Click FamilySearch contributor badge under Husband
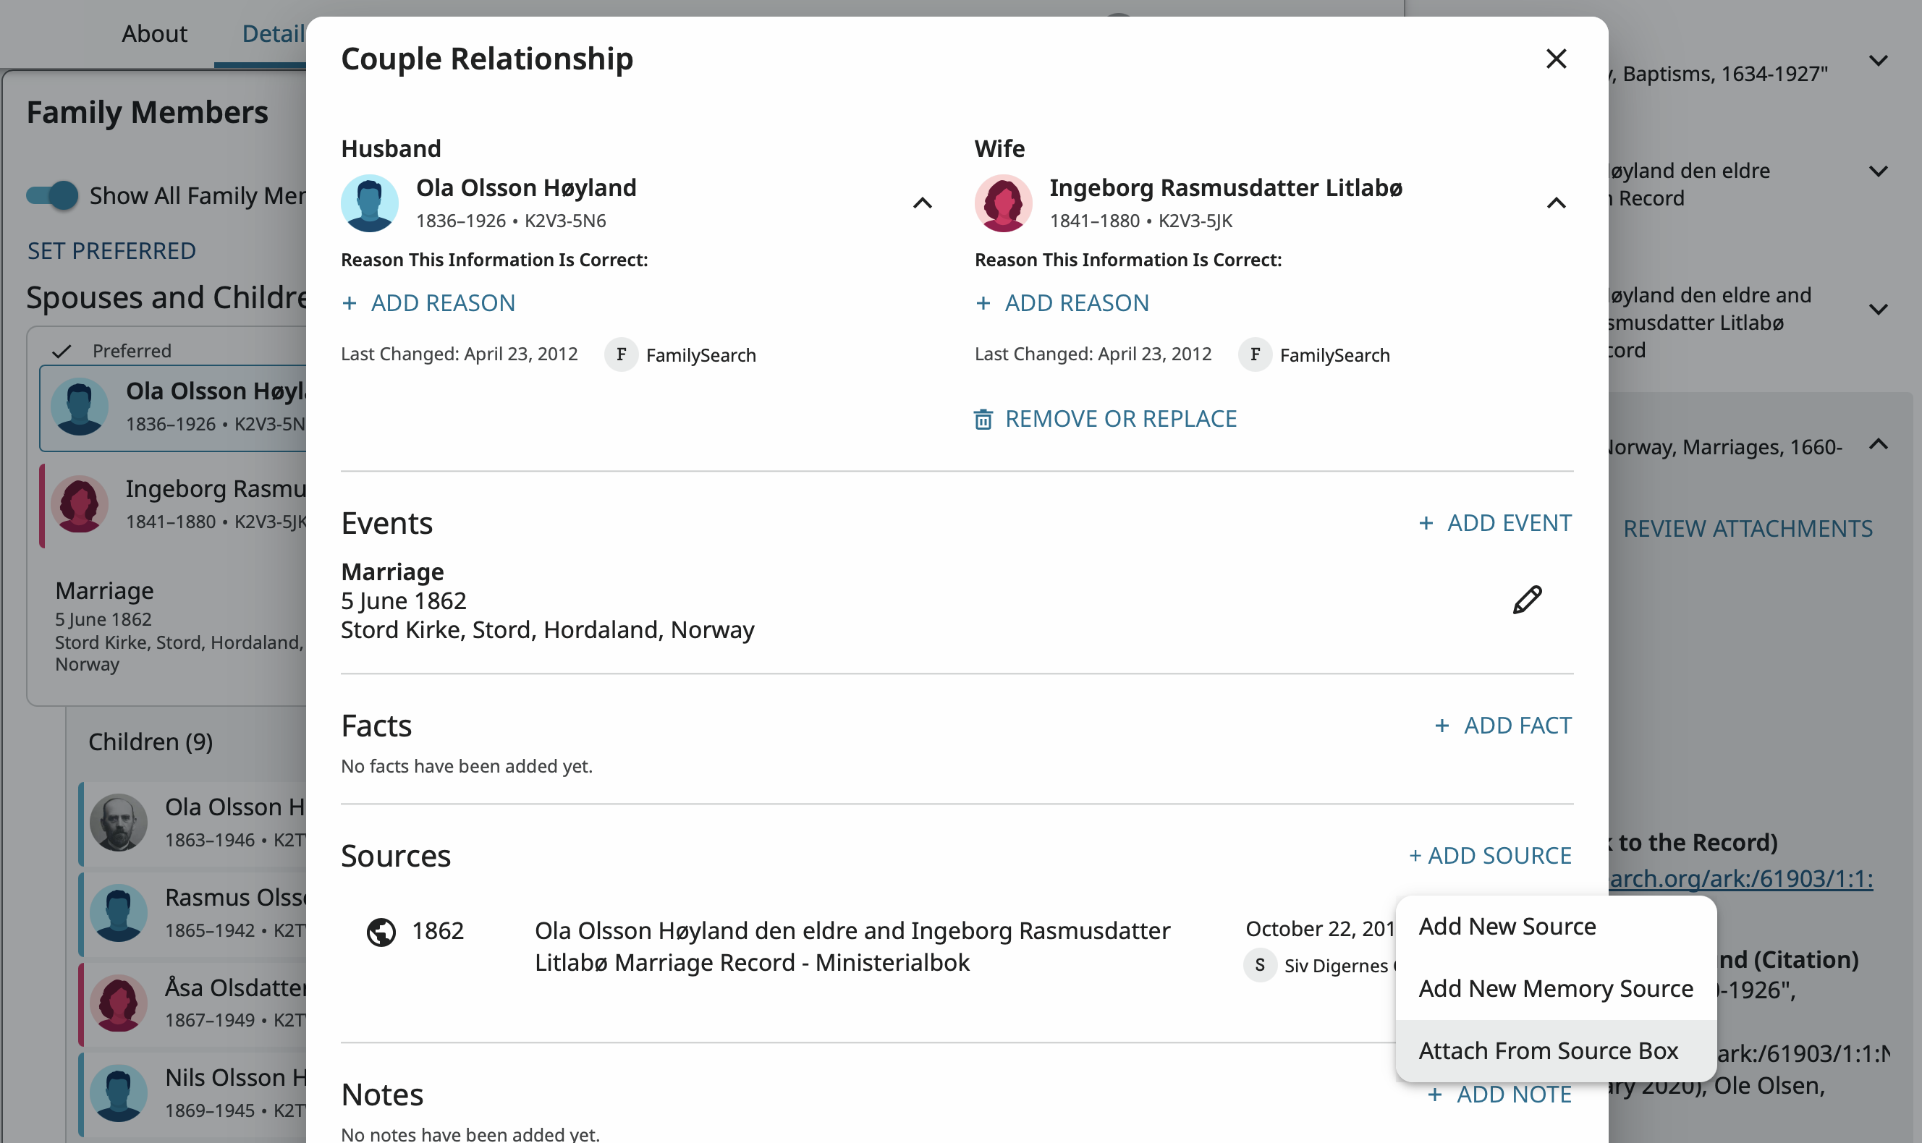Image resolution: width=1922 pixels, height=1143 pixels. tap(621, 355)
